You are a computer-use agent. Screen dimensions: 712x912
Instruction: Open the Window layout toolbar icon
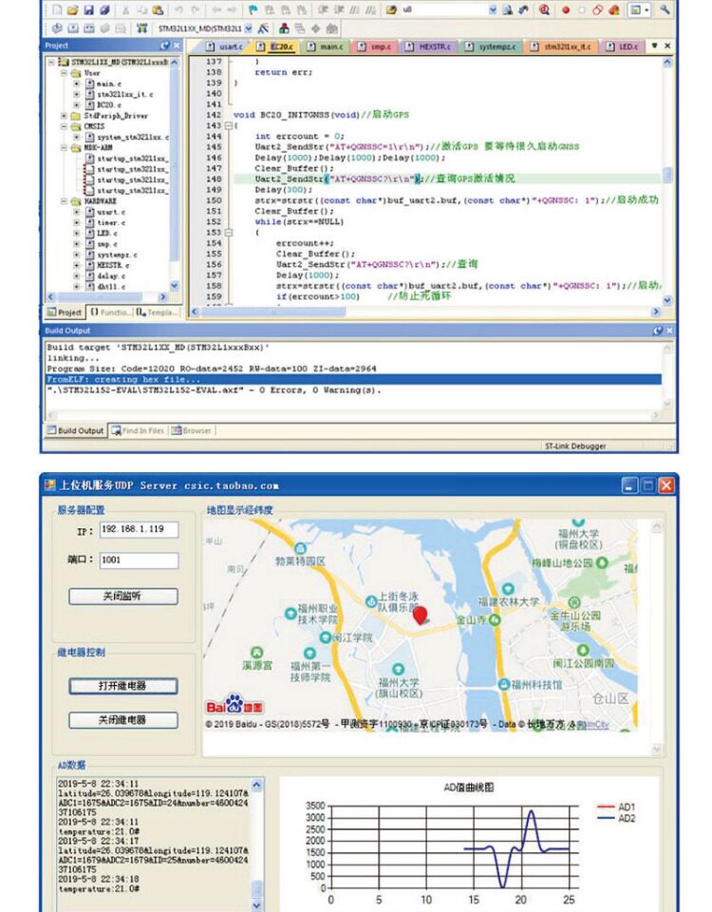(639, 9)
